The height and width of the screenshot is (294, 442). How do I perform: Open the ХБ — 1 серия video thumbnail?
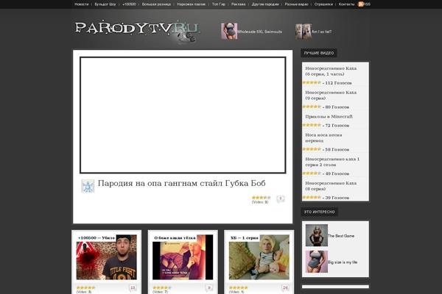(x=259, y=257)
